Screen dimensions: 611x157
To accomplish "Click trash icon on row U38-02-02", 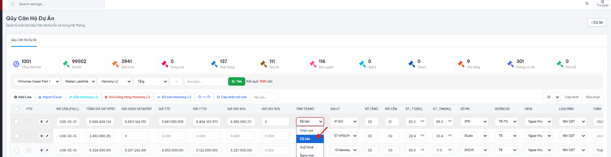I will 41,136.
